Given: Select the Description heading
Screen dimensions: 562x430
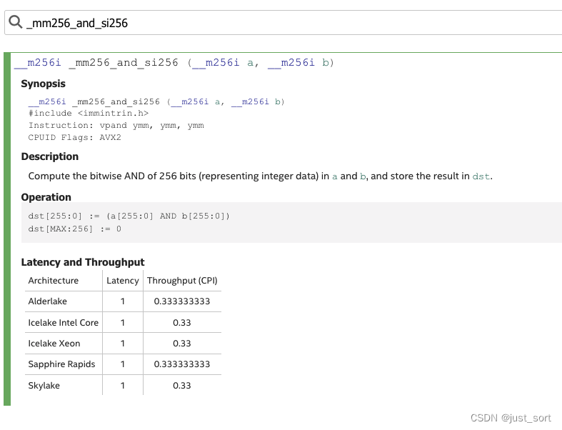Looking at the screenshot, I should (x=50, y=156).
